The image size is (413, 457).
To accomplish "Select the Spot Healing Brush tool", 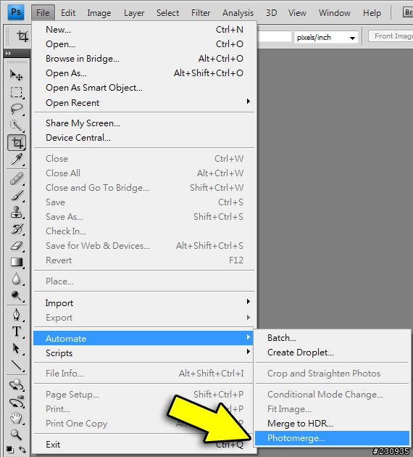I will 16,178.
